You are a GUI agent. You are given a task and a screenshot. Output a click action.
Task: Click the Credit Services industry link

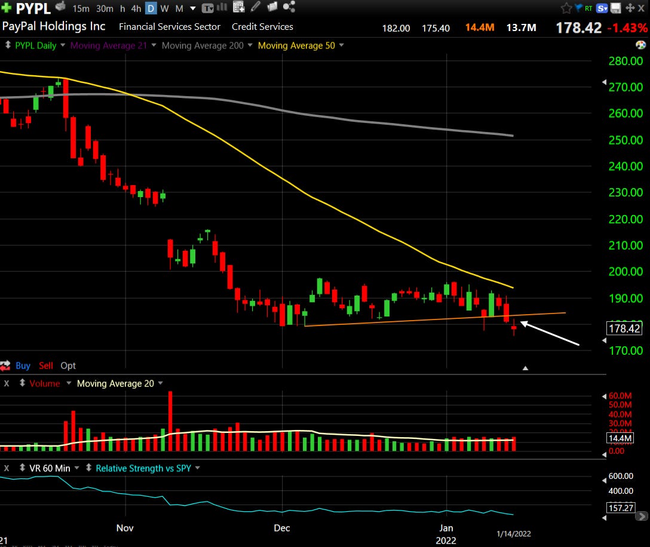point(262,26)
